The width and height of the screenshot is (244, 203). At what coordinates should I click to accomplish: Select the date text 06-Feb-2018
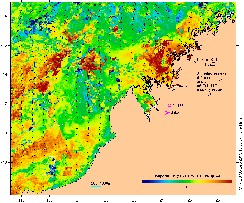[209, 59]
